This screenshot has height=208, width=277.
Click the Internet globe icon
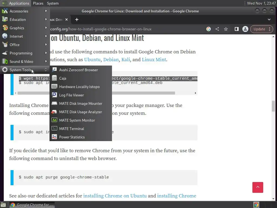click(x=5, y=36)
